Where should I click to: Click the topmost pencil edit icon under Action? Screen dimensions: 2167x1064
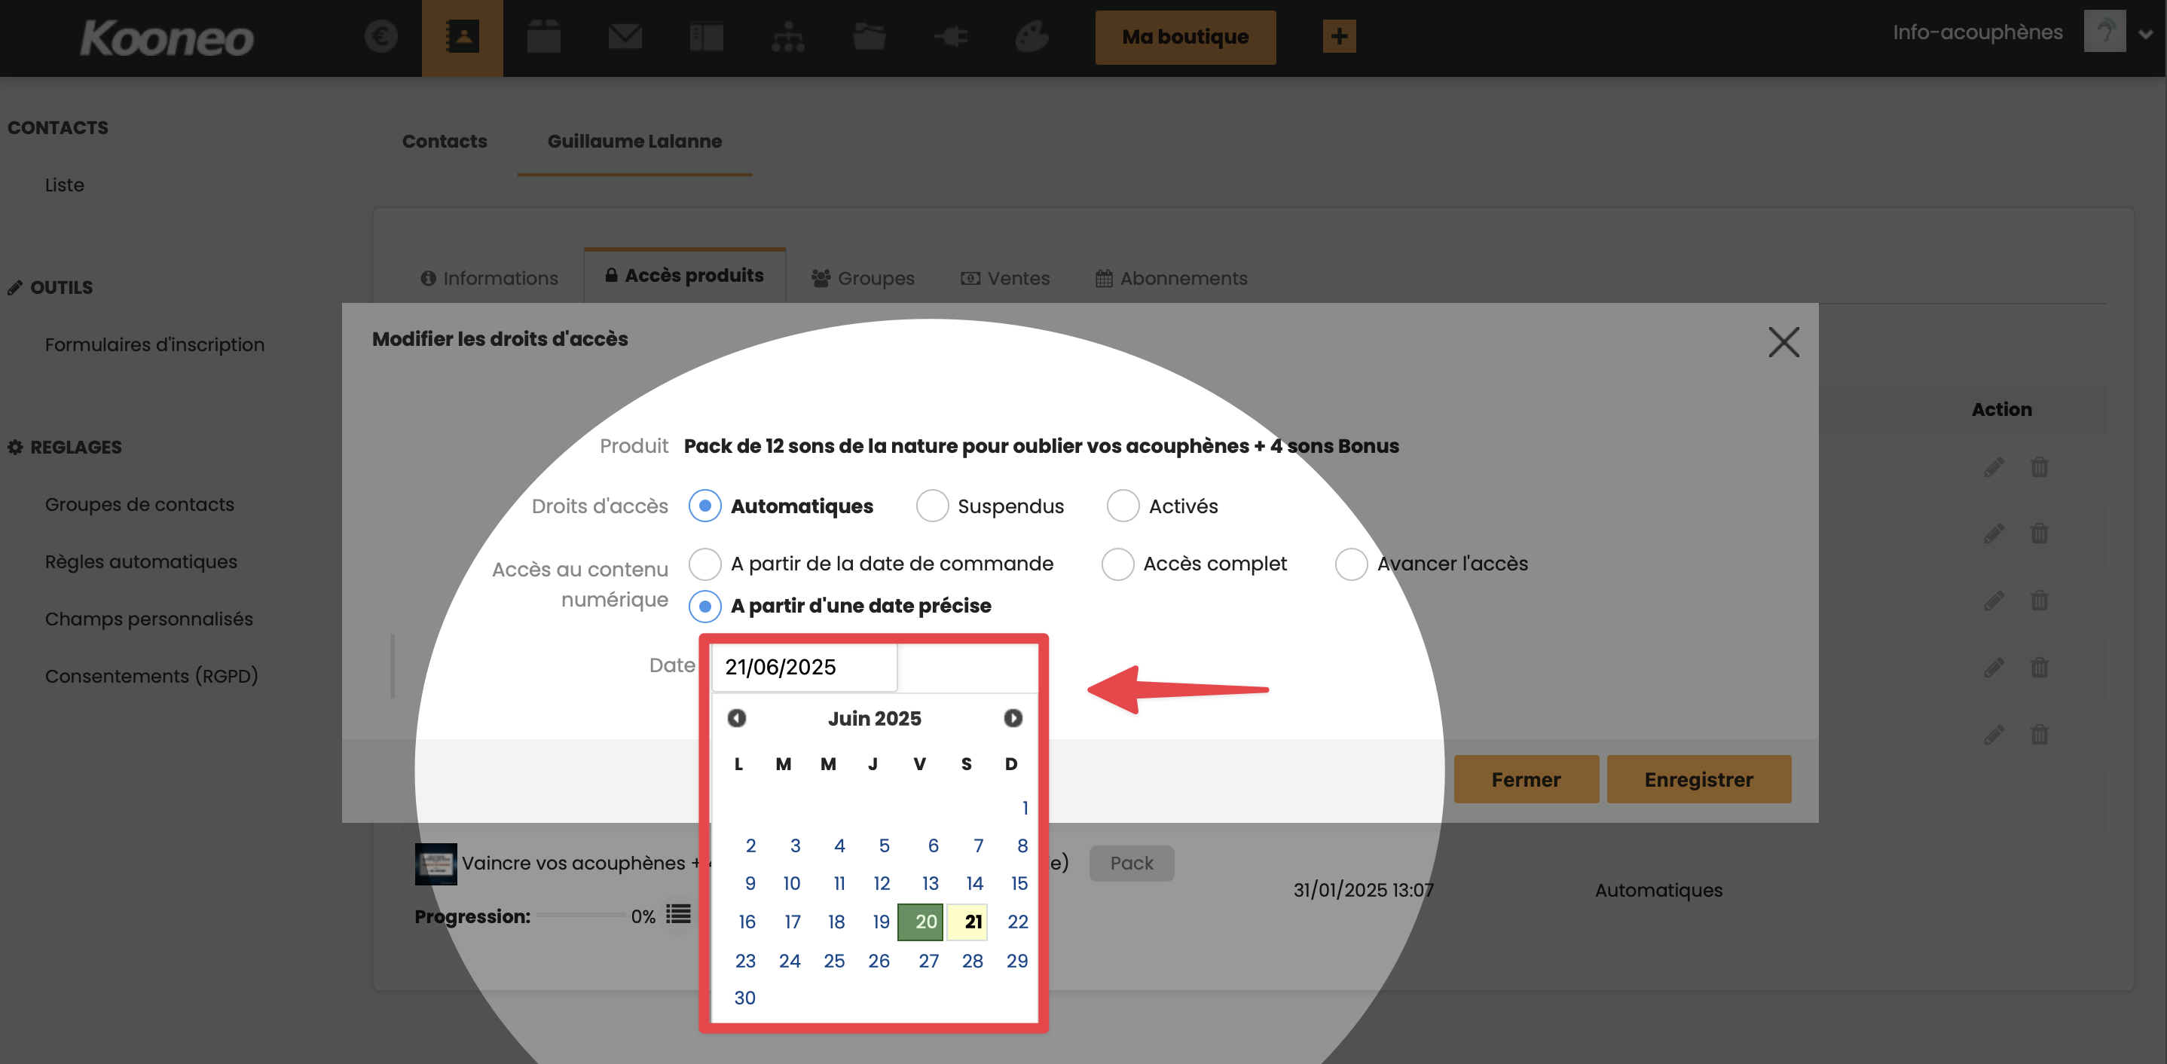(1993, 466)
